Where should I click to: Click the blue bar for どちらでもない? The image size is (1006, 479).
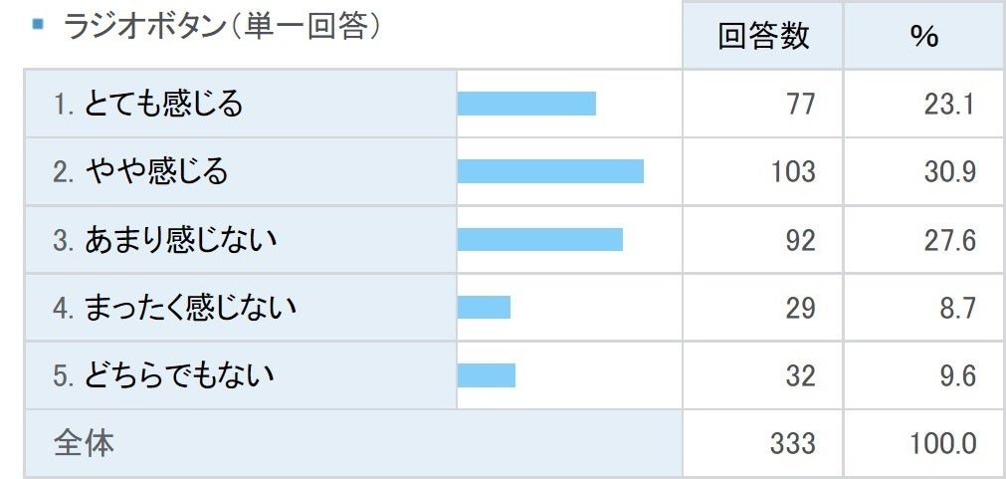(487, 375)
